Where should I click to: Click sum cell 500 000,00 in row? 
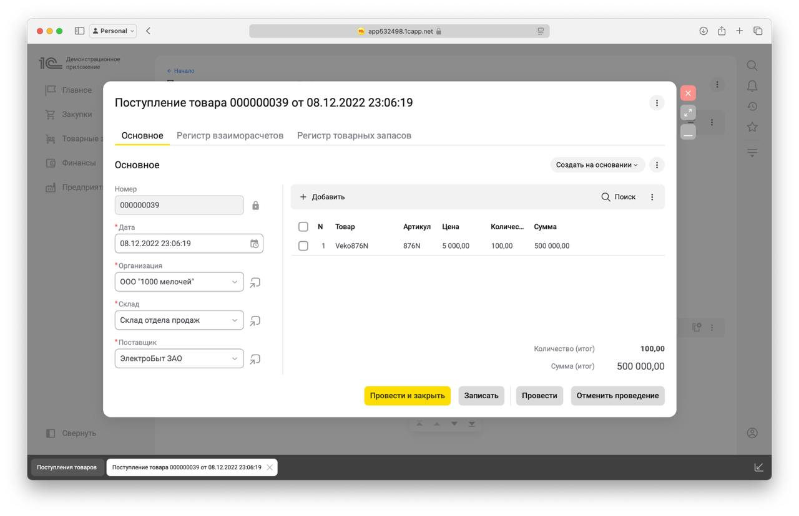(552, 246)
